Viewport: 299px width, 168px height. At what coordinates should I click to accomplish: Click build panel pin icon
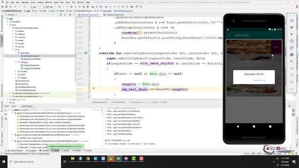click(6, 114)
